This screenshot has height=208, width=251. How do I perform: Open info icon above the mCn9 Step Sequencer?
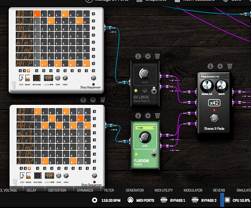[x=83, y=100]
